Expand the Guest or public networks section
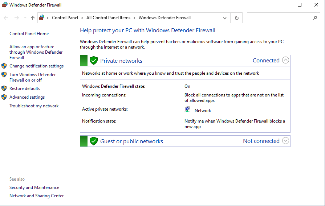This screenshot has width=325, height=206. pyautogui.click(x=285, y=141)
